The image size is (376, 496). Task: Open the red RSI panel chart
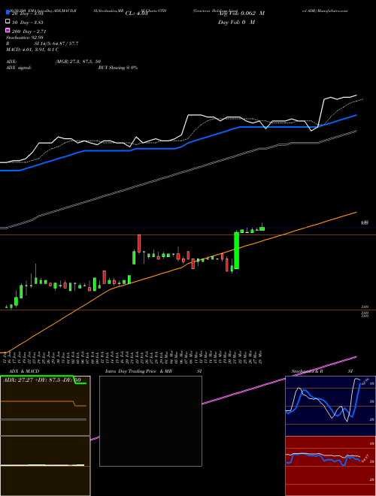click(330, 466)
